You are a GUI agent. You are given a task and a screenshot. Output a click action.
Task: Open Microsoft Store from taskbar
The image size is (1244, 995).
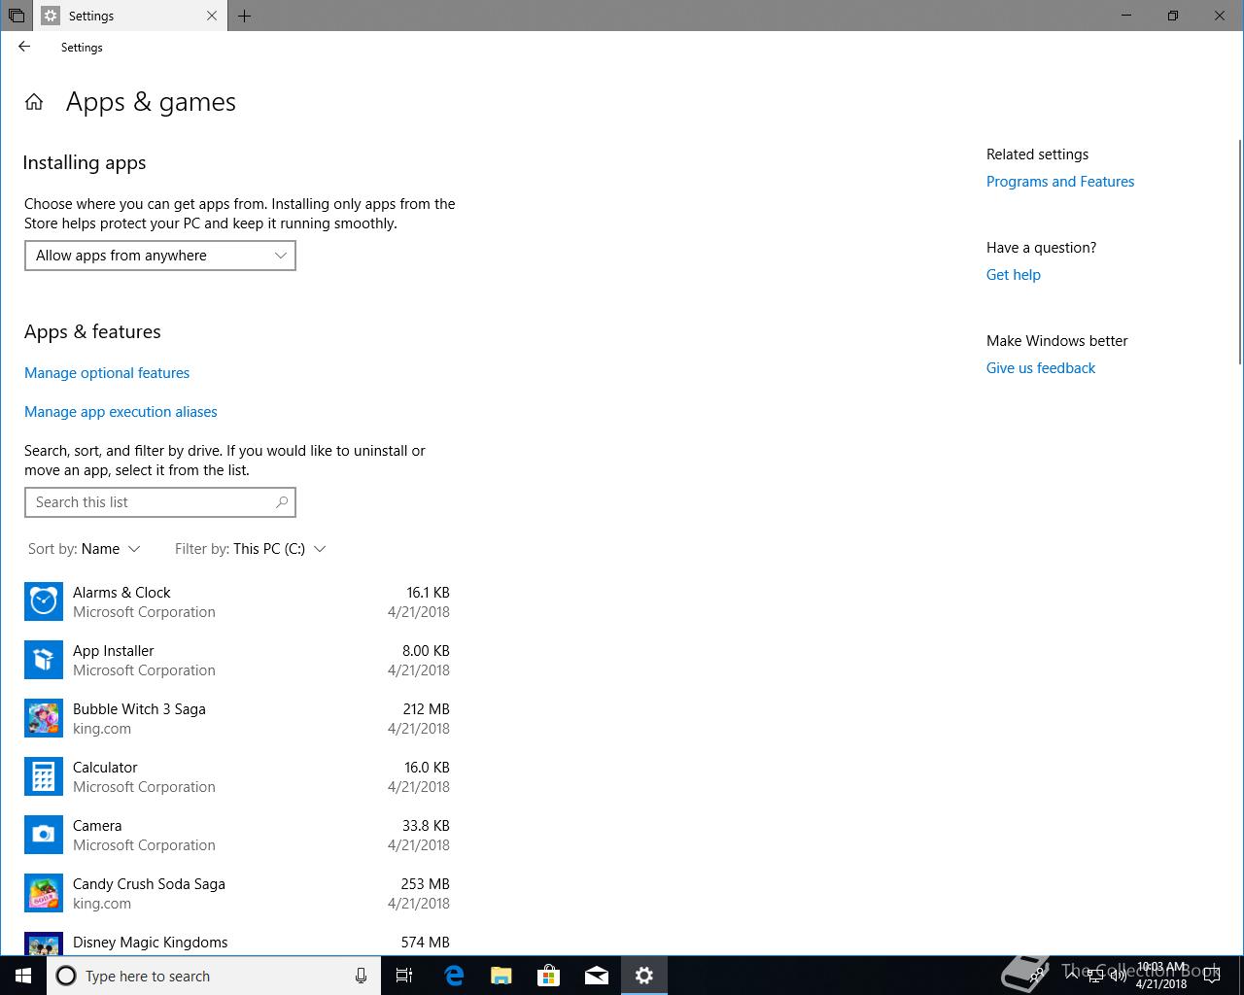pos(549,976)
